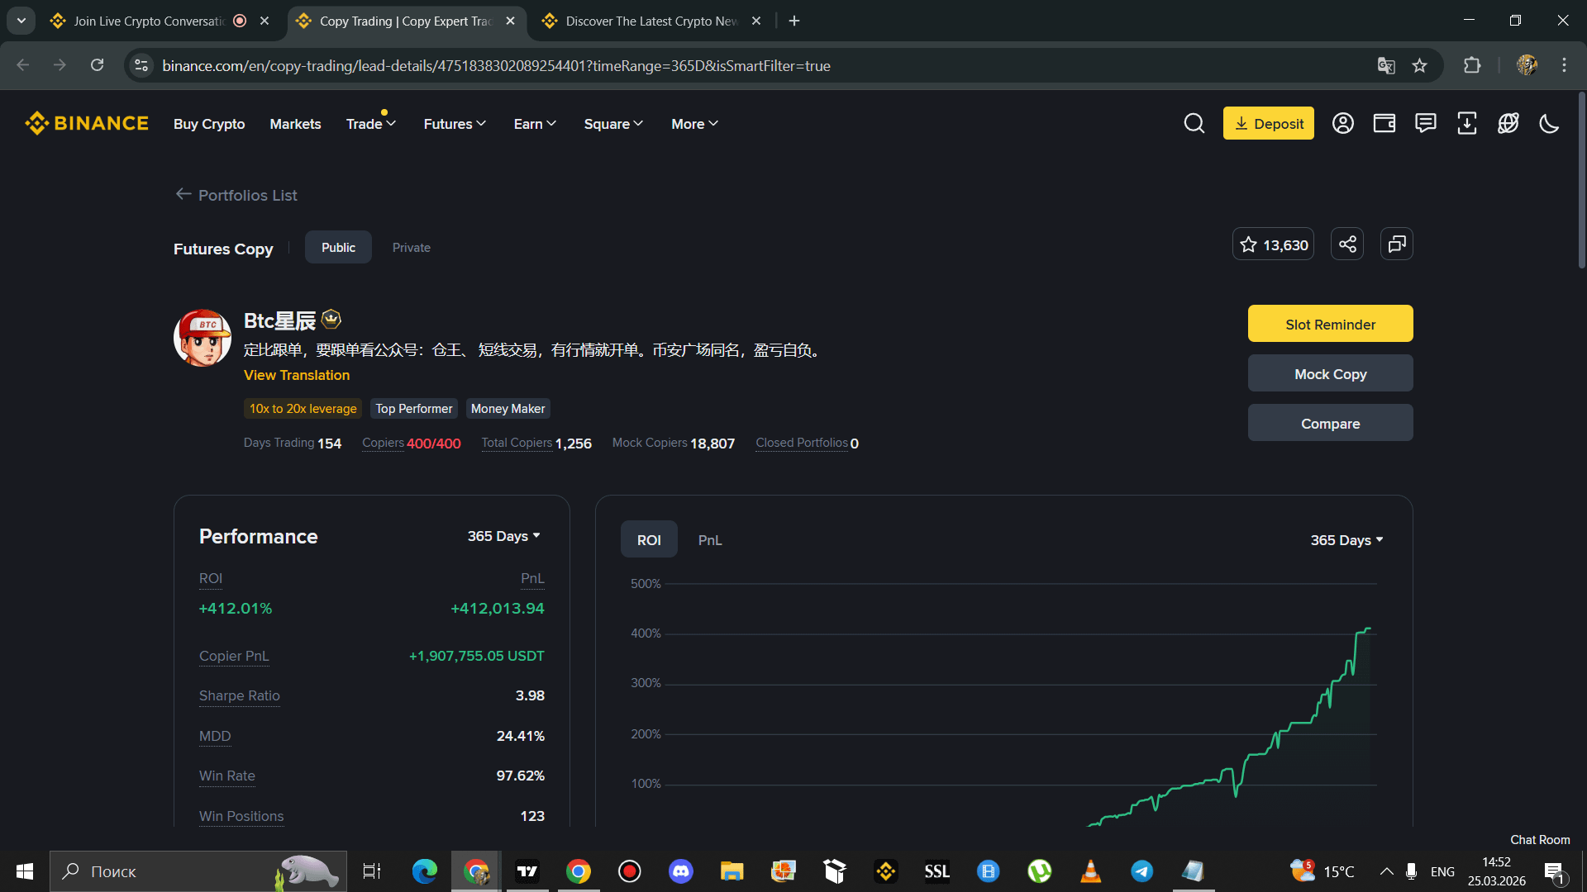Open the search magnifier icon

pos(1194,123)
